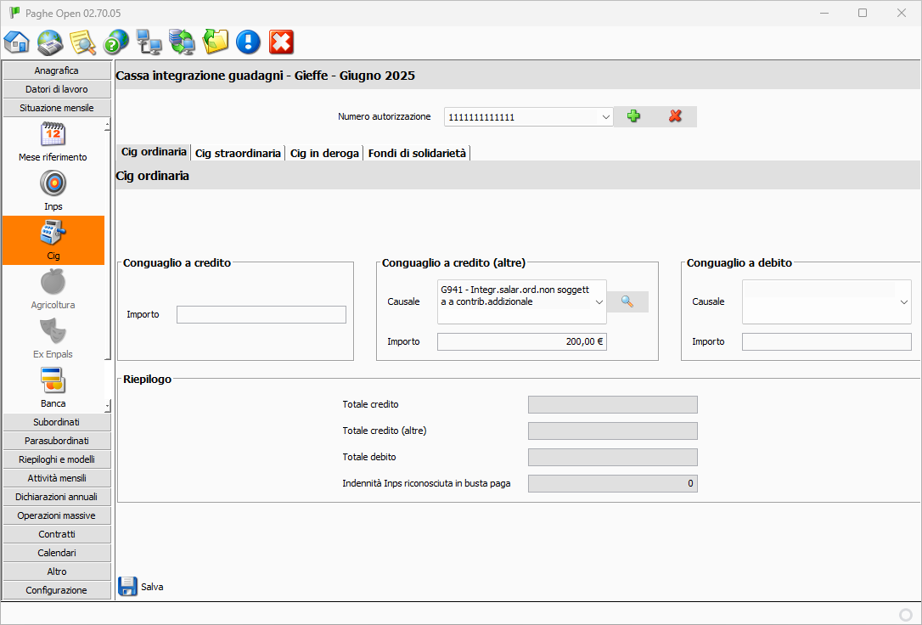Add authorization number with green plus

click(x=633, y=116)
